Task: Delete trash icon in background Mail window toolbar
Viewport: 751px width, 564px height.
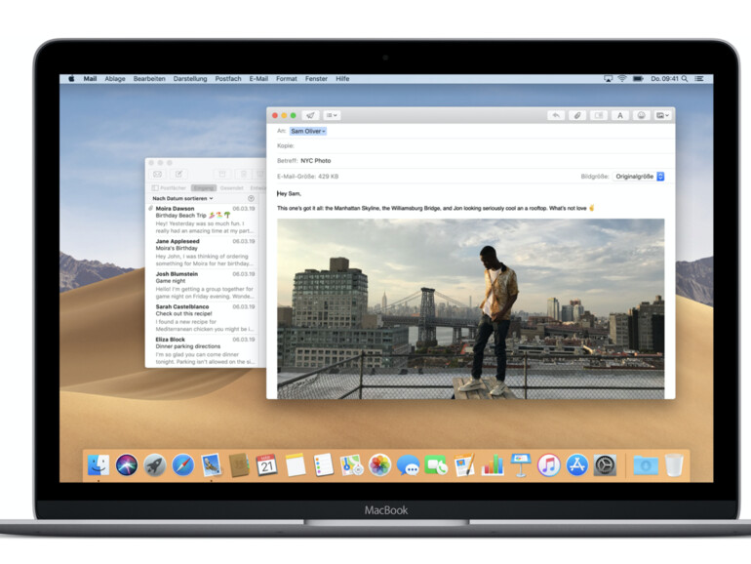Action: (x=243, y=174)
